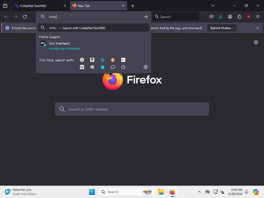Click the Search or enter address box

132,109
